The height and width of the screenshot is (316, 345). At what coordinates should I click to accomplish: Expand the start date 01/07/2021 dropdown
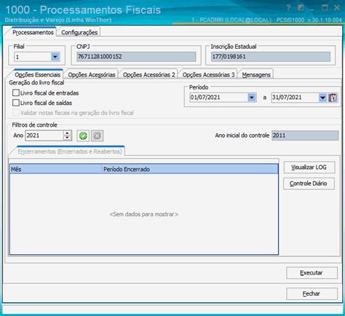tap(252, 98)
